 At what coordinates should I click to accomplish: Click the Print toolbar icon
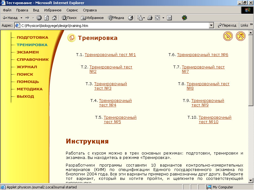pos(150,18)
